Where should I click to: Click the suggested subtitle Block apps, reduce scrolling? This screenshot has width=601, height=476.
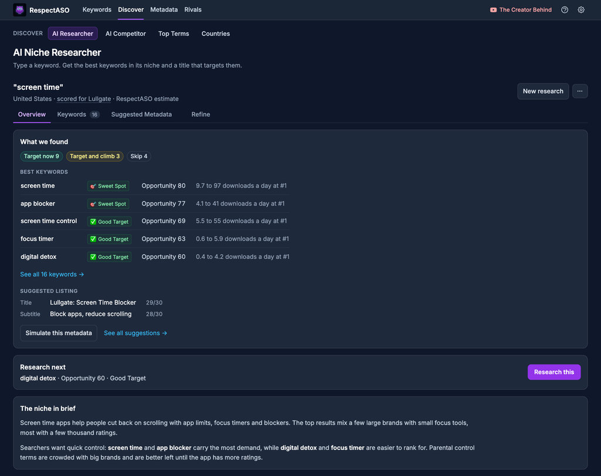(91, 314)
